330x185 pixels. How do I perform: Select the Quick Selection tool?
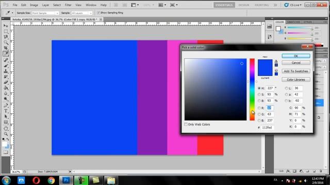(6, 43)
